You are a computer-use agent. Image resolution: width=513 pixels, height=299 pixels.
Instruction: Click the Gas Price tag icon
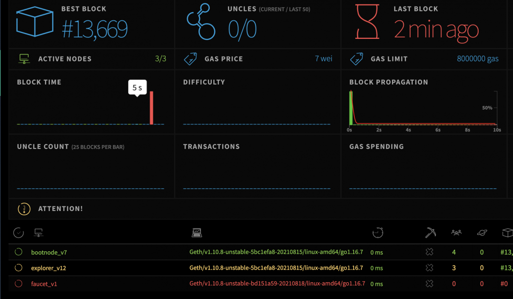point(190,59)
